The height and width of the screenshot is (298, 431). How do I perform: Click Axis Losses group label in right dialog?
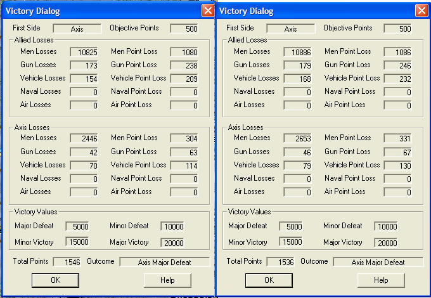(x=245, y=127)
